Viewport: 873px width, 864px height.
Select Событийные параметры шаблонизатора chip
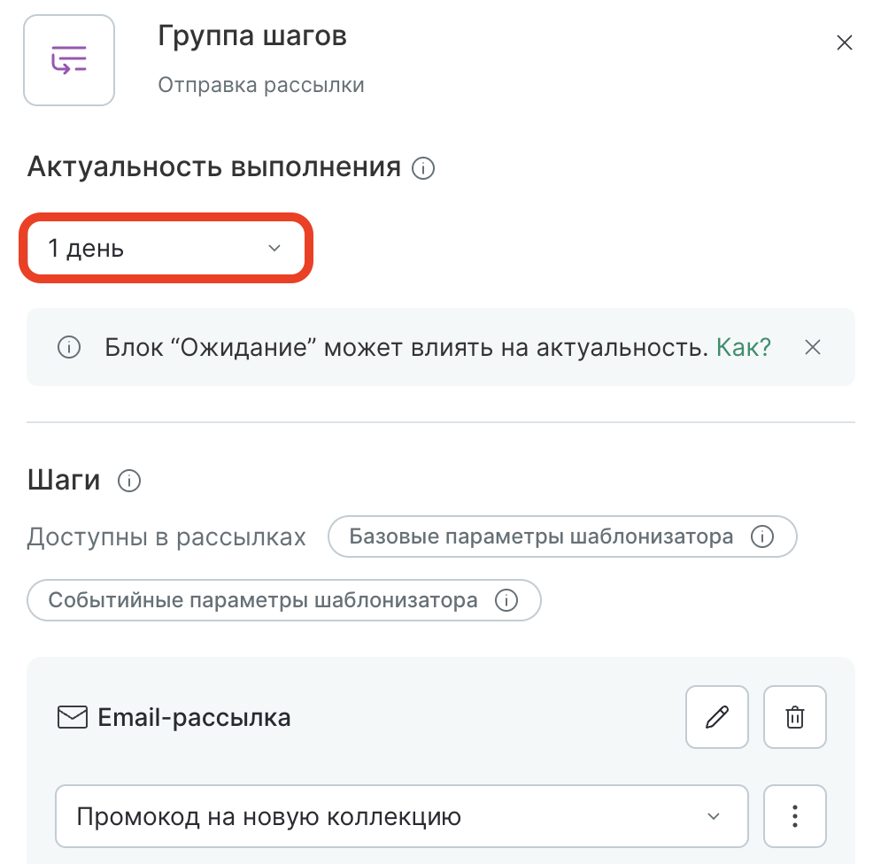pos(263,601)
